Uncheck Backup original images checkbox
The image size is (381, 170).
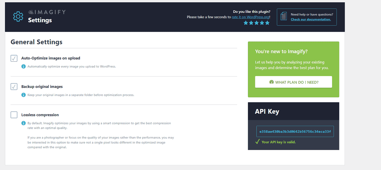click(14, 86)
